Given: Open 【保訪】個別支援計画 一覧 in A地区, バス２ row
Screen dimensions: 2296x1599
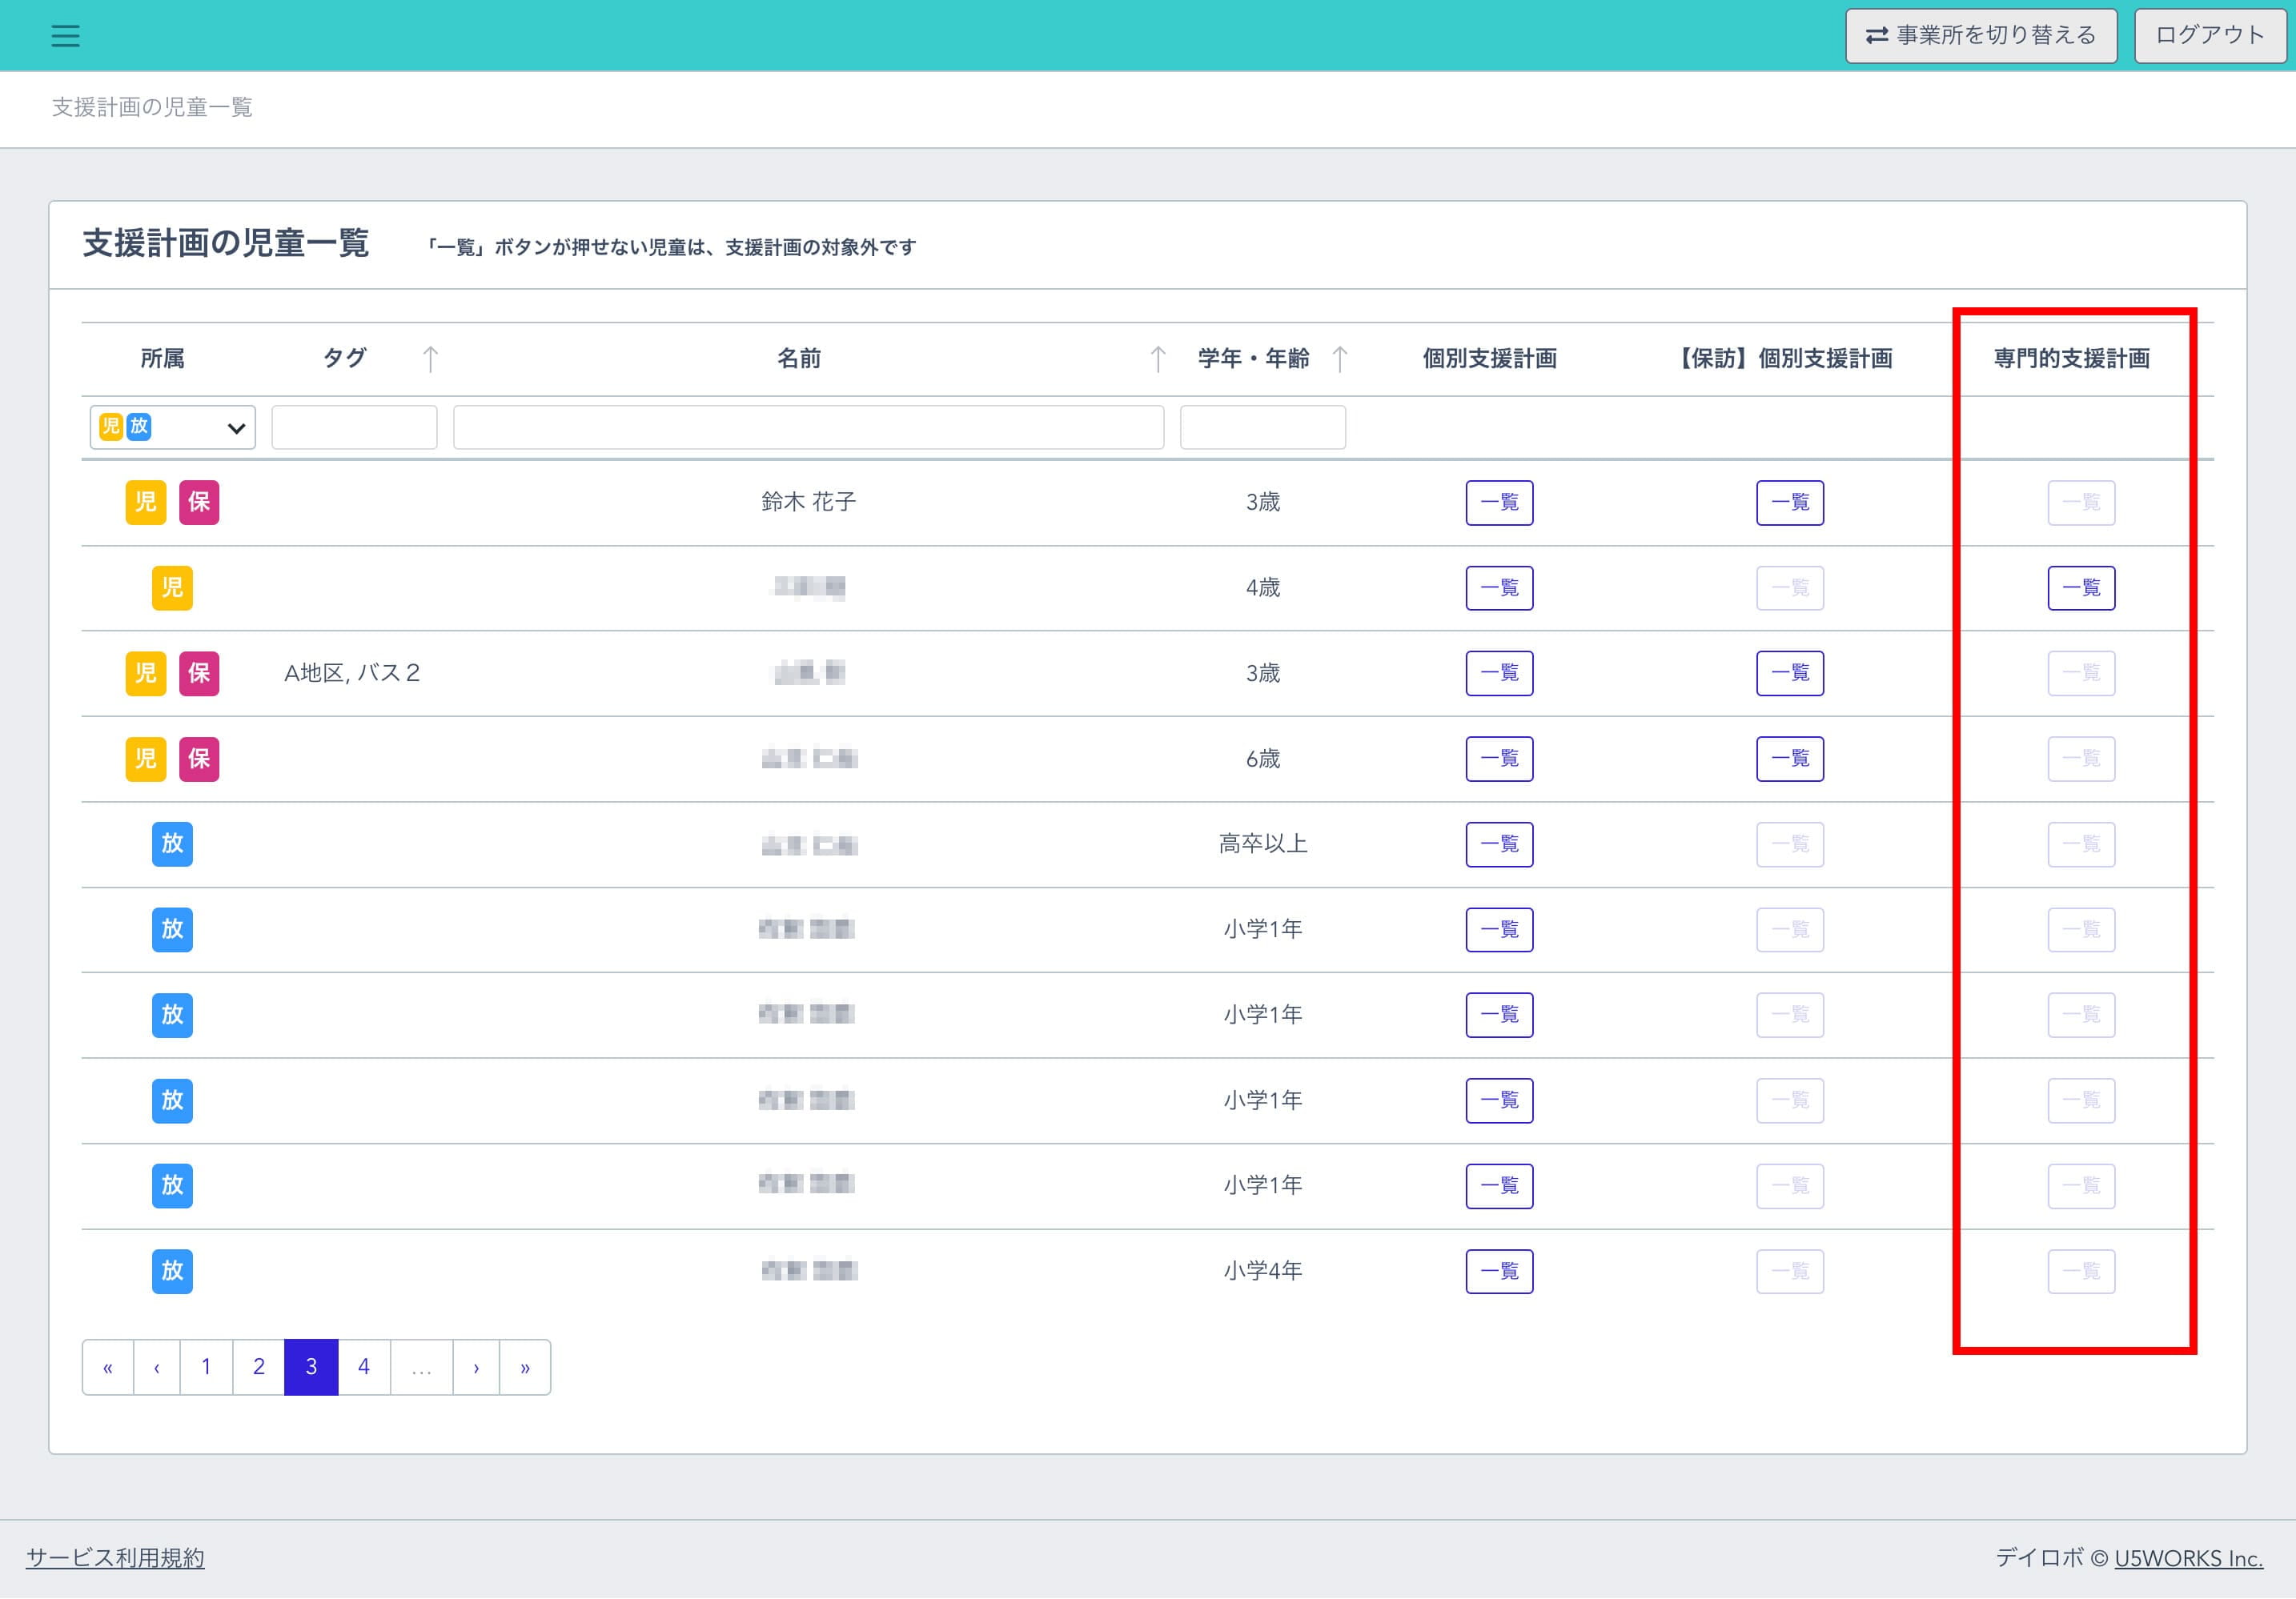Looking at the screenshot, I should (x=1790, y=672).
